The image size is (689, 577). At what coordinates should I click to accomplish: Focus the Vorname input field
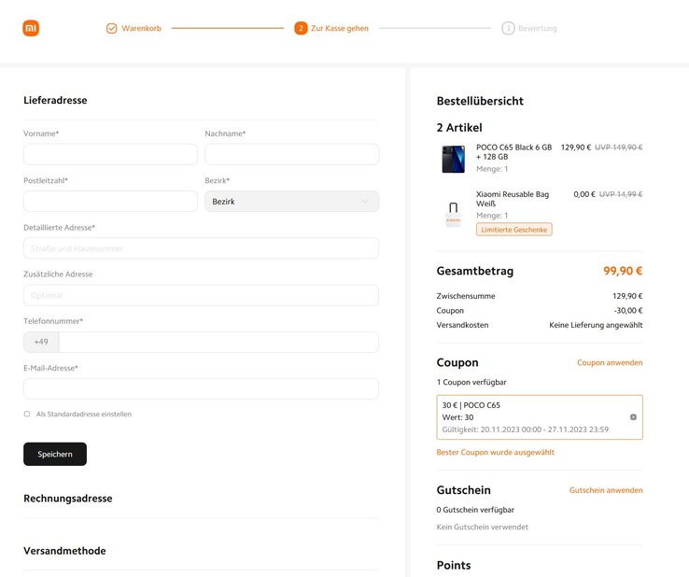coord(110,154)
